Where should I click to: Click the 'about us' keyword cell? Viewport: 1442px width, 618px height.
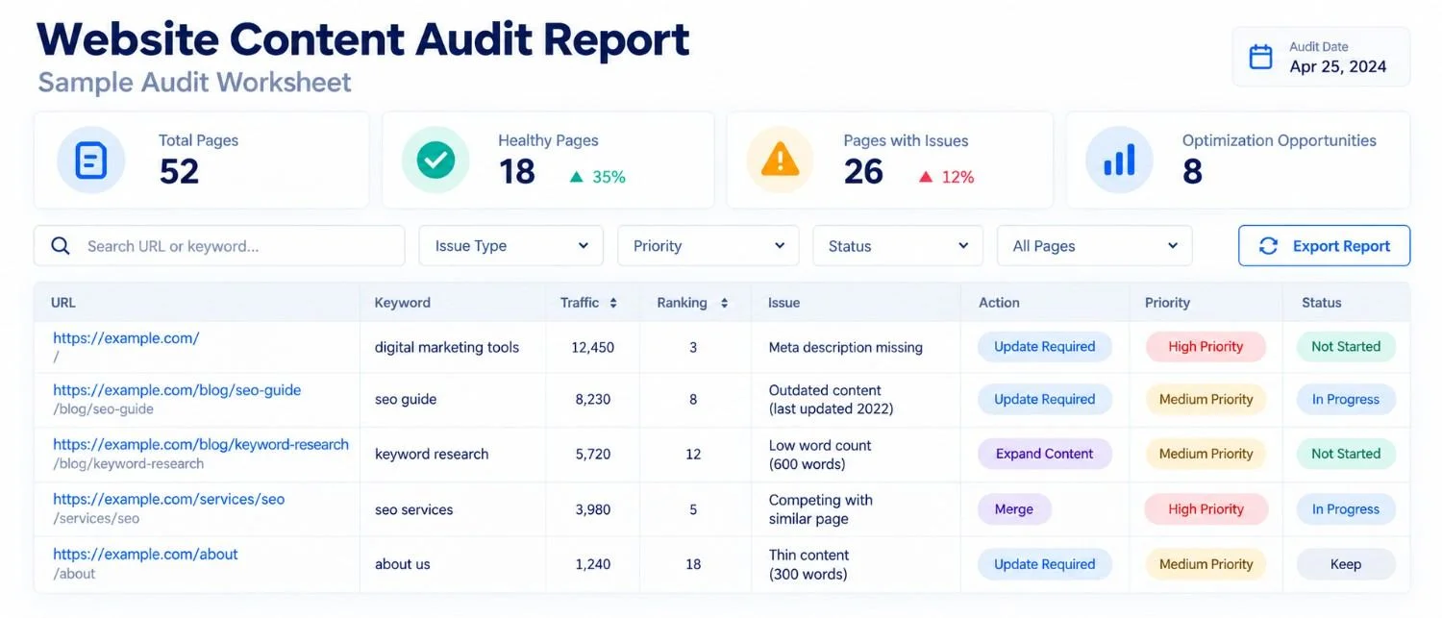[x=403, y=564]
